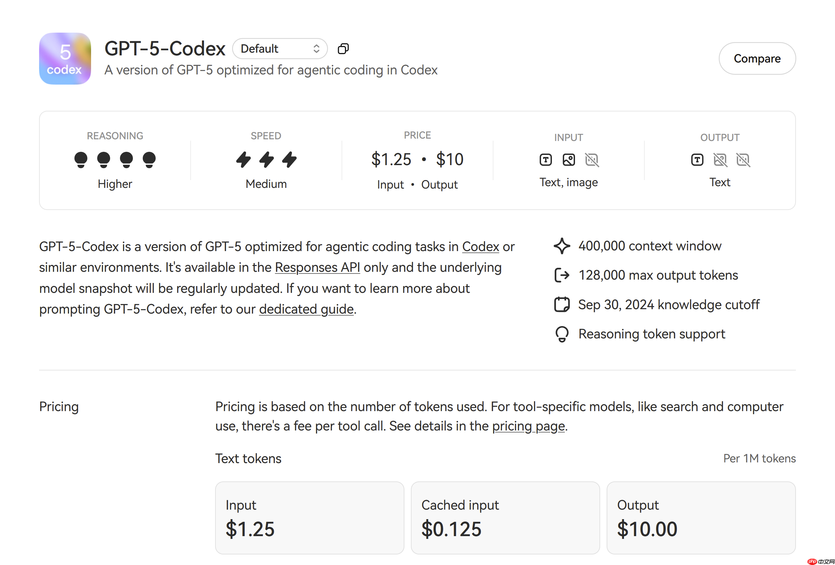Click the last crossed-out output modality icon
835x565 pixels.
[743, 159]
